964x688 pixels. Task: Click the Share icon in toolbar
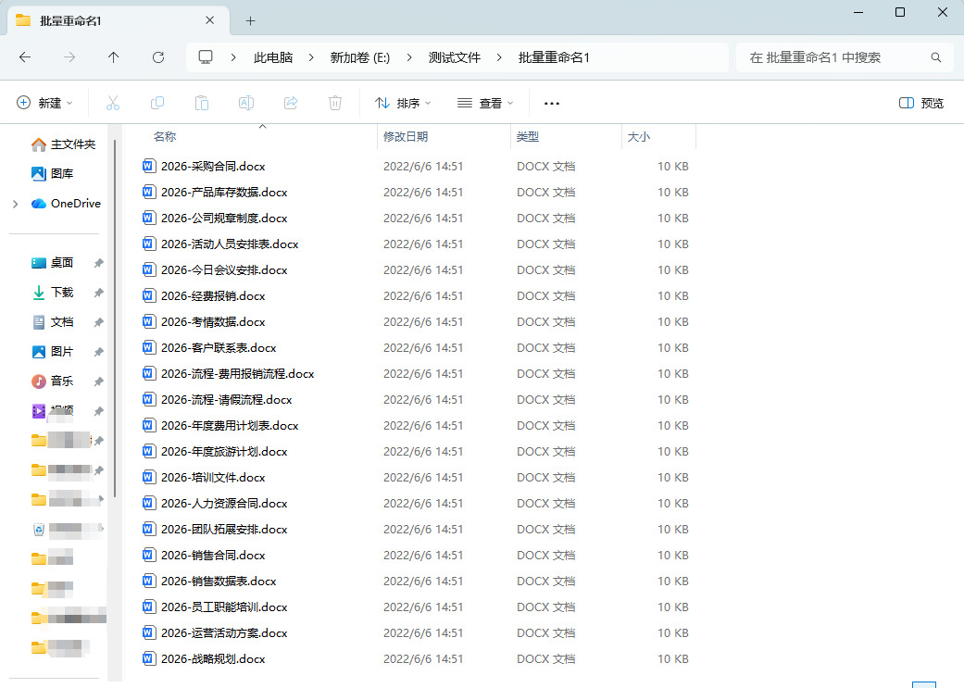pos(291,103)
